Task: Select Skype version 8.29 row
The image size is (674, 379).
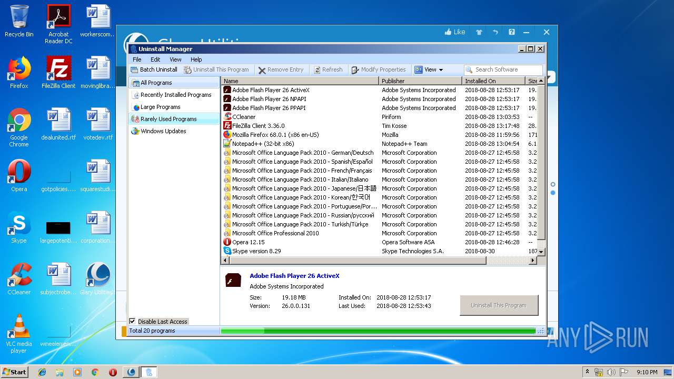Action: pyautogui.click(x=379, y=251)
